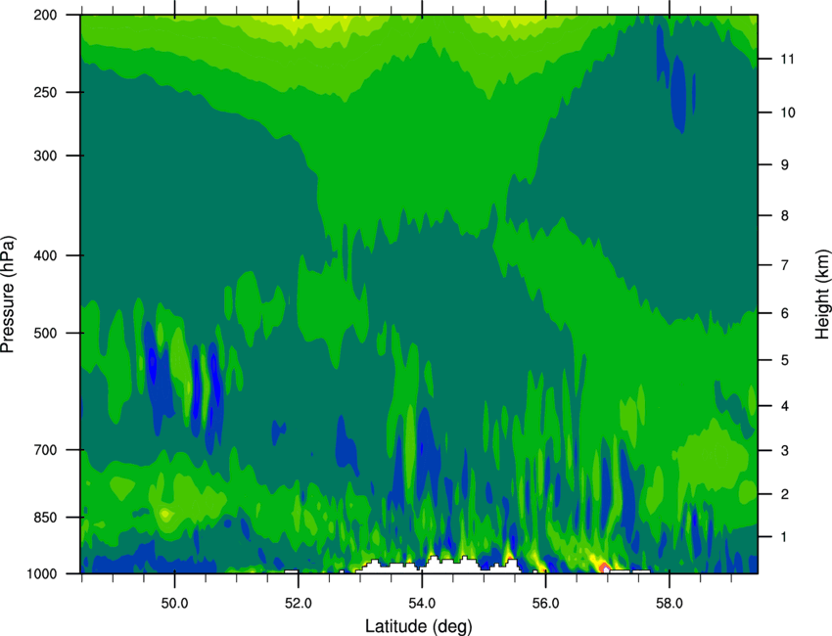Click the 52.0 latitude tick label
The width and height of the screenshot is (832, 636).
[299, 604]
